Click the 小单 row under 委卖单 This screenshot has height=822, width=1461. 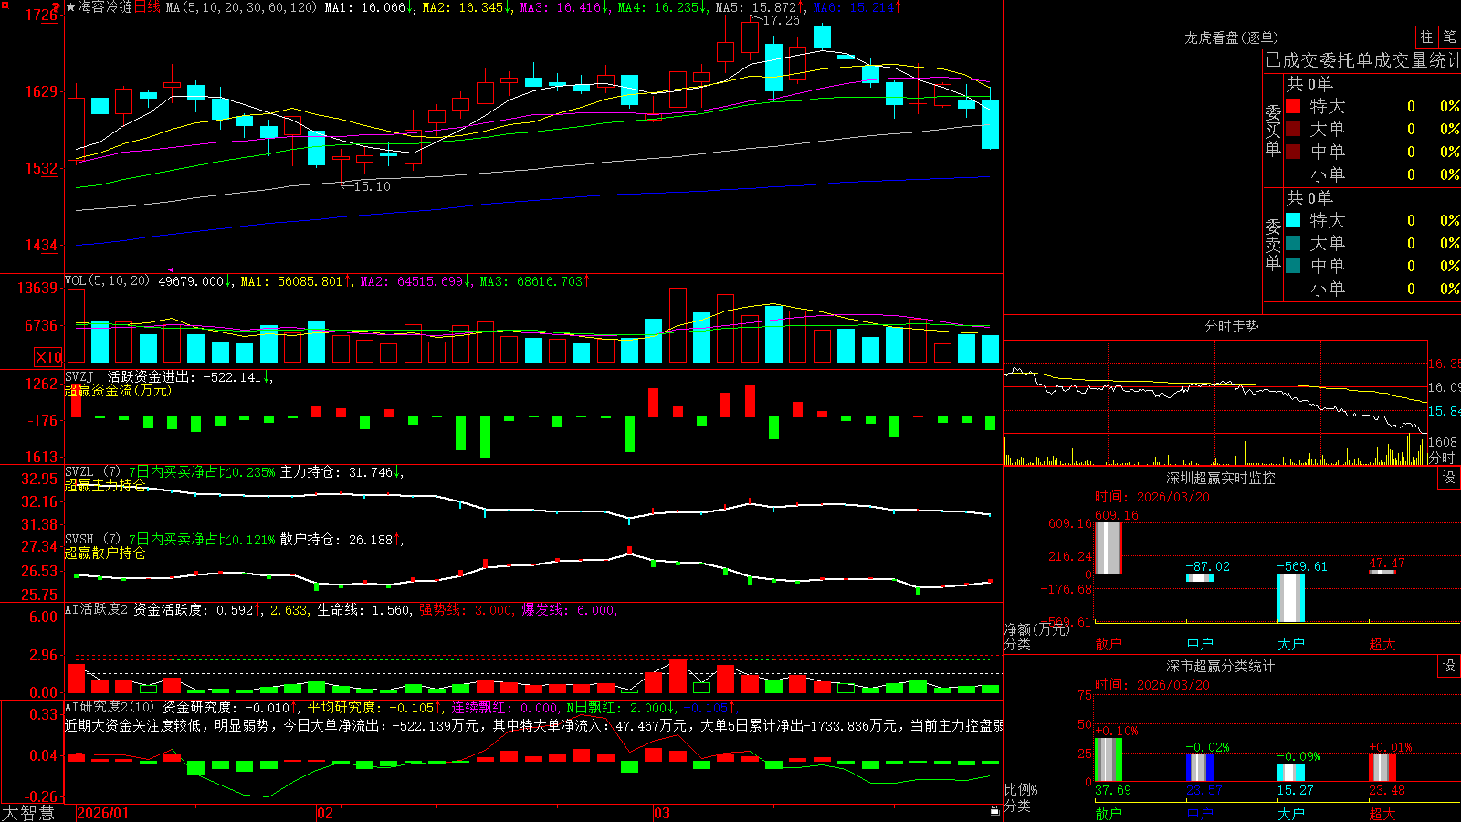point(1372,289)
